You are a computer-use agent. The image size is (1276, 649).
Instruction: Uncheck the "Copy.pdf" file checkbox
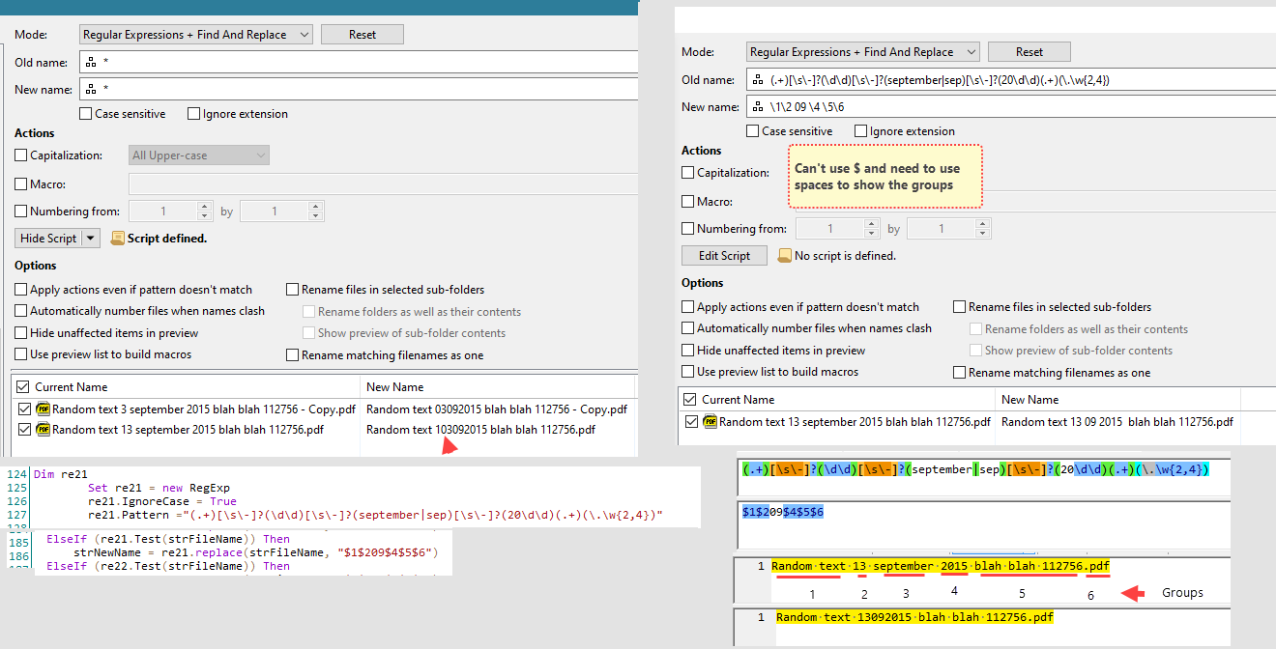(x=24, y=409)
